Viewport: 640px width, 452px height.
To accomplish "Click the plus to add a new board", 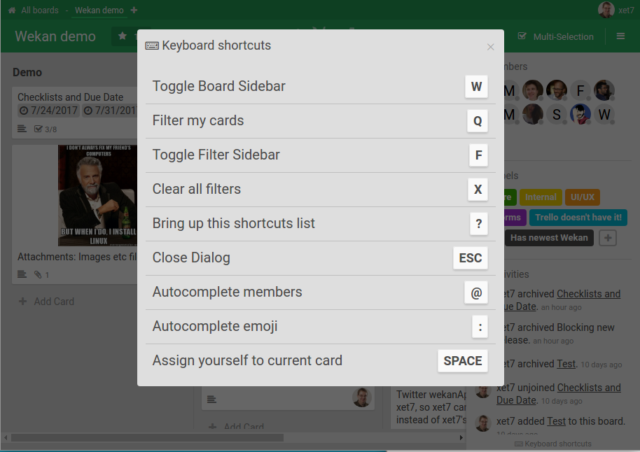I will pyautogui.click(x=134, y=10).
